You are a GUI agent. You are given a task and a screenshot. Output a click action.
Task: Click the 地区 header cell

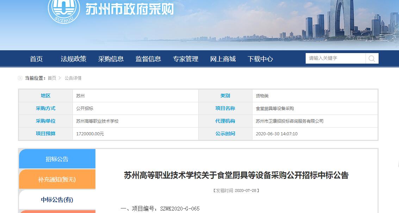click(46, 96)
